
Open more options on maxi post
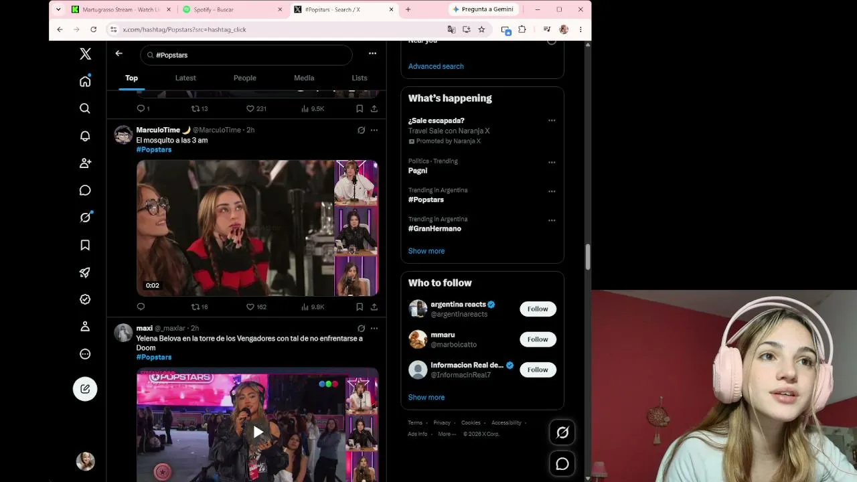[374, 328]
